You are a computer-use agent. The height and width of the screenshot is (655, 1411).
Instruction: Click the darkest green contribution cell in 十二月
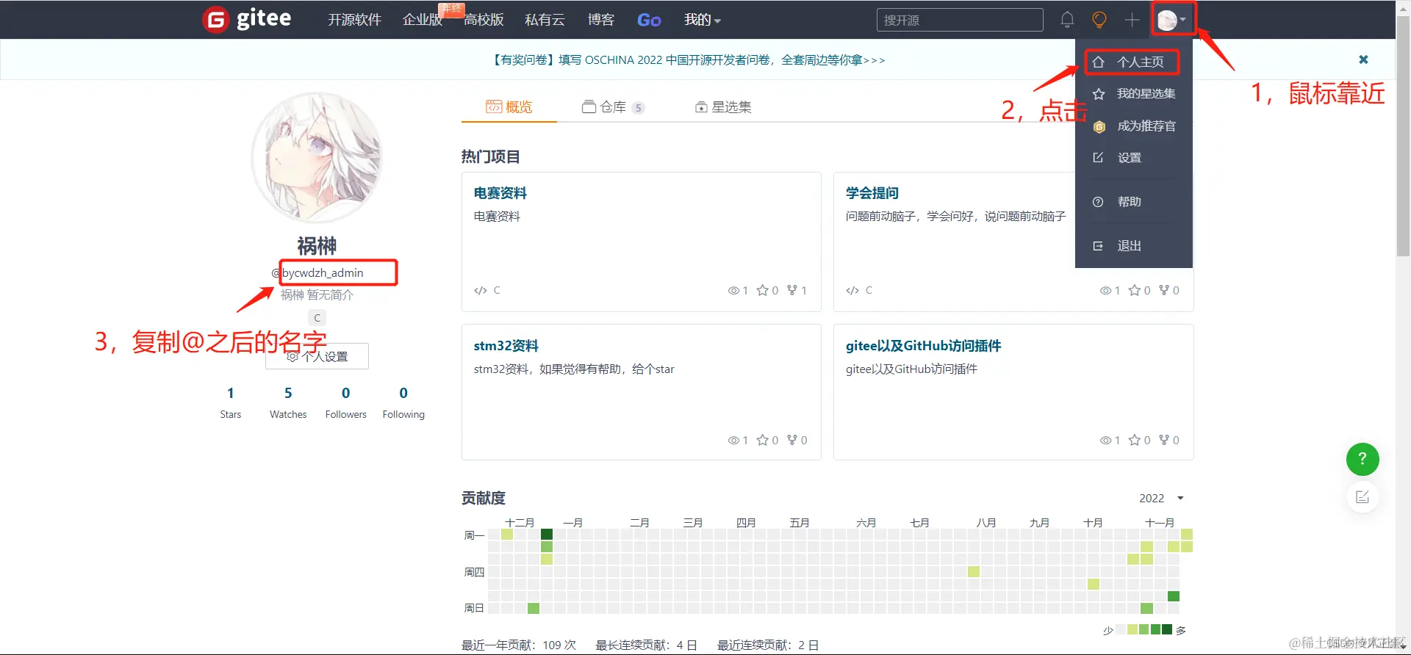click(x=546, y=534)
